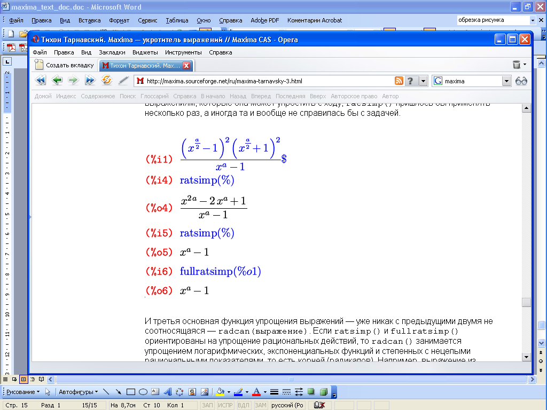
Task: Insert WordArt from the drawing toolbar
Action: [167, 392]
